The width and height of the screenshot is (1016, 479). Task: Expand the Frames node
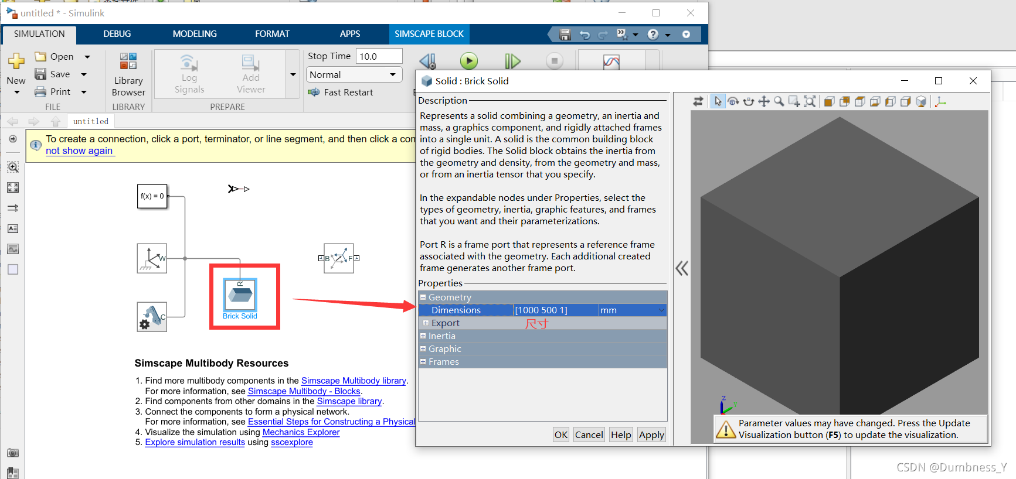[x=423, y=361]
